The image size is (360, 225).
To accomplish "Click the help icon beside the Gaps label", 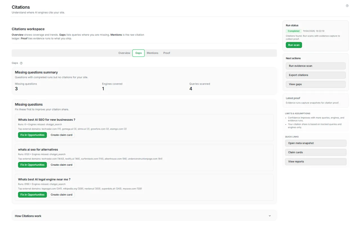I will tap(21, 63).
